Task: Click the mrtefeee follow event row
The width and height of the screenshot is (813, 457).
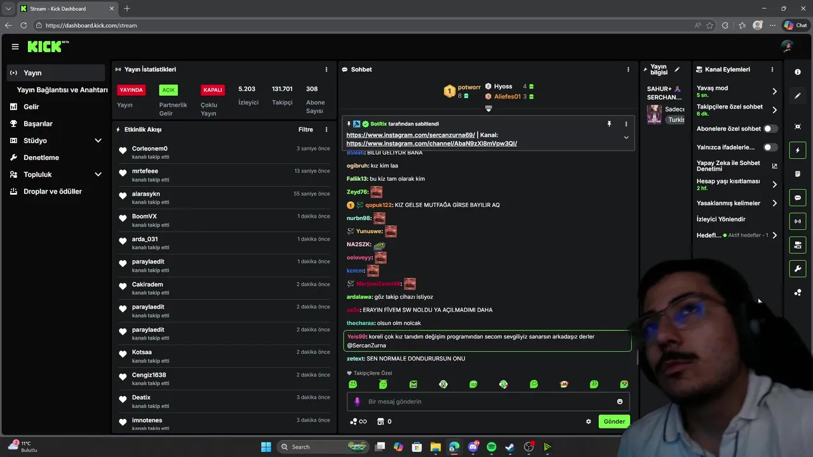Action: click(224, 175)
